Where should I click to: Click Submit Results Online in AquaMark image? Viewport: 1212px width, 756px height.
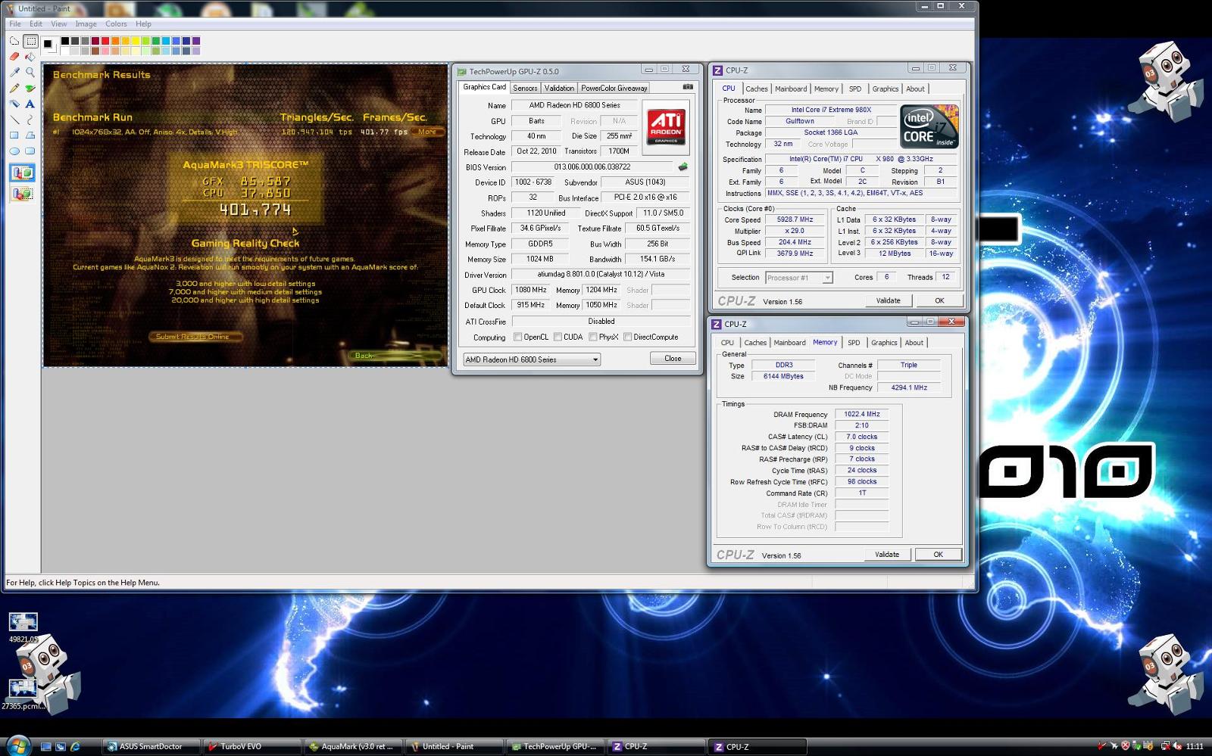click(195, 337)
